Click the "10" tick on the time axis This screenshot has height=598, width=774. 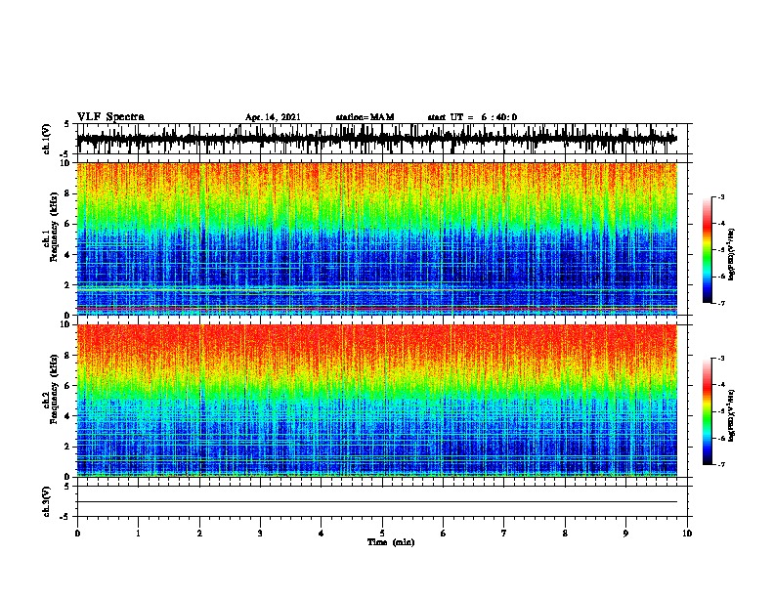(x=687, y=534)
